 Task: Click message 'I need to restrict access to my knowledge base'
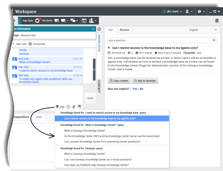[46, 71]
